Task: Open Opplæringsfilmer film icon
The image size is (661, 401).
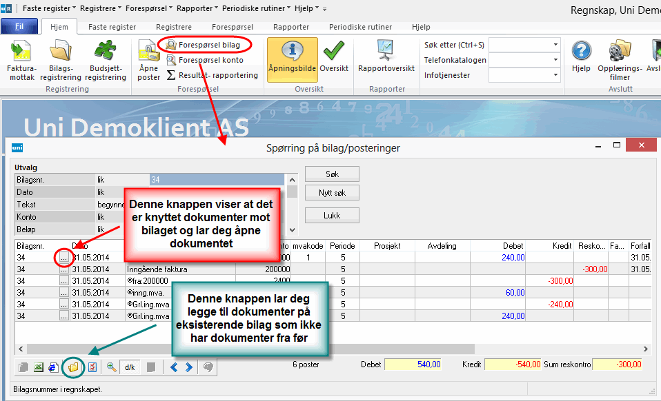Action: click(x=620, y=60)
